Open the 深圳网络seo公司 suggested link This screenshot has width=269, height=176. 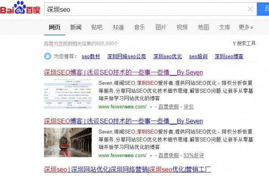click(126, 56)
